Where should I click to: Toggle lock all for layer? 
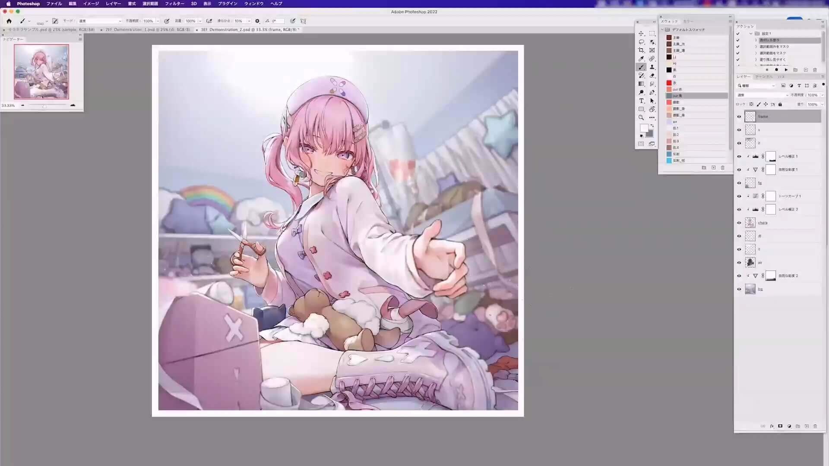tap(780, 104)
